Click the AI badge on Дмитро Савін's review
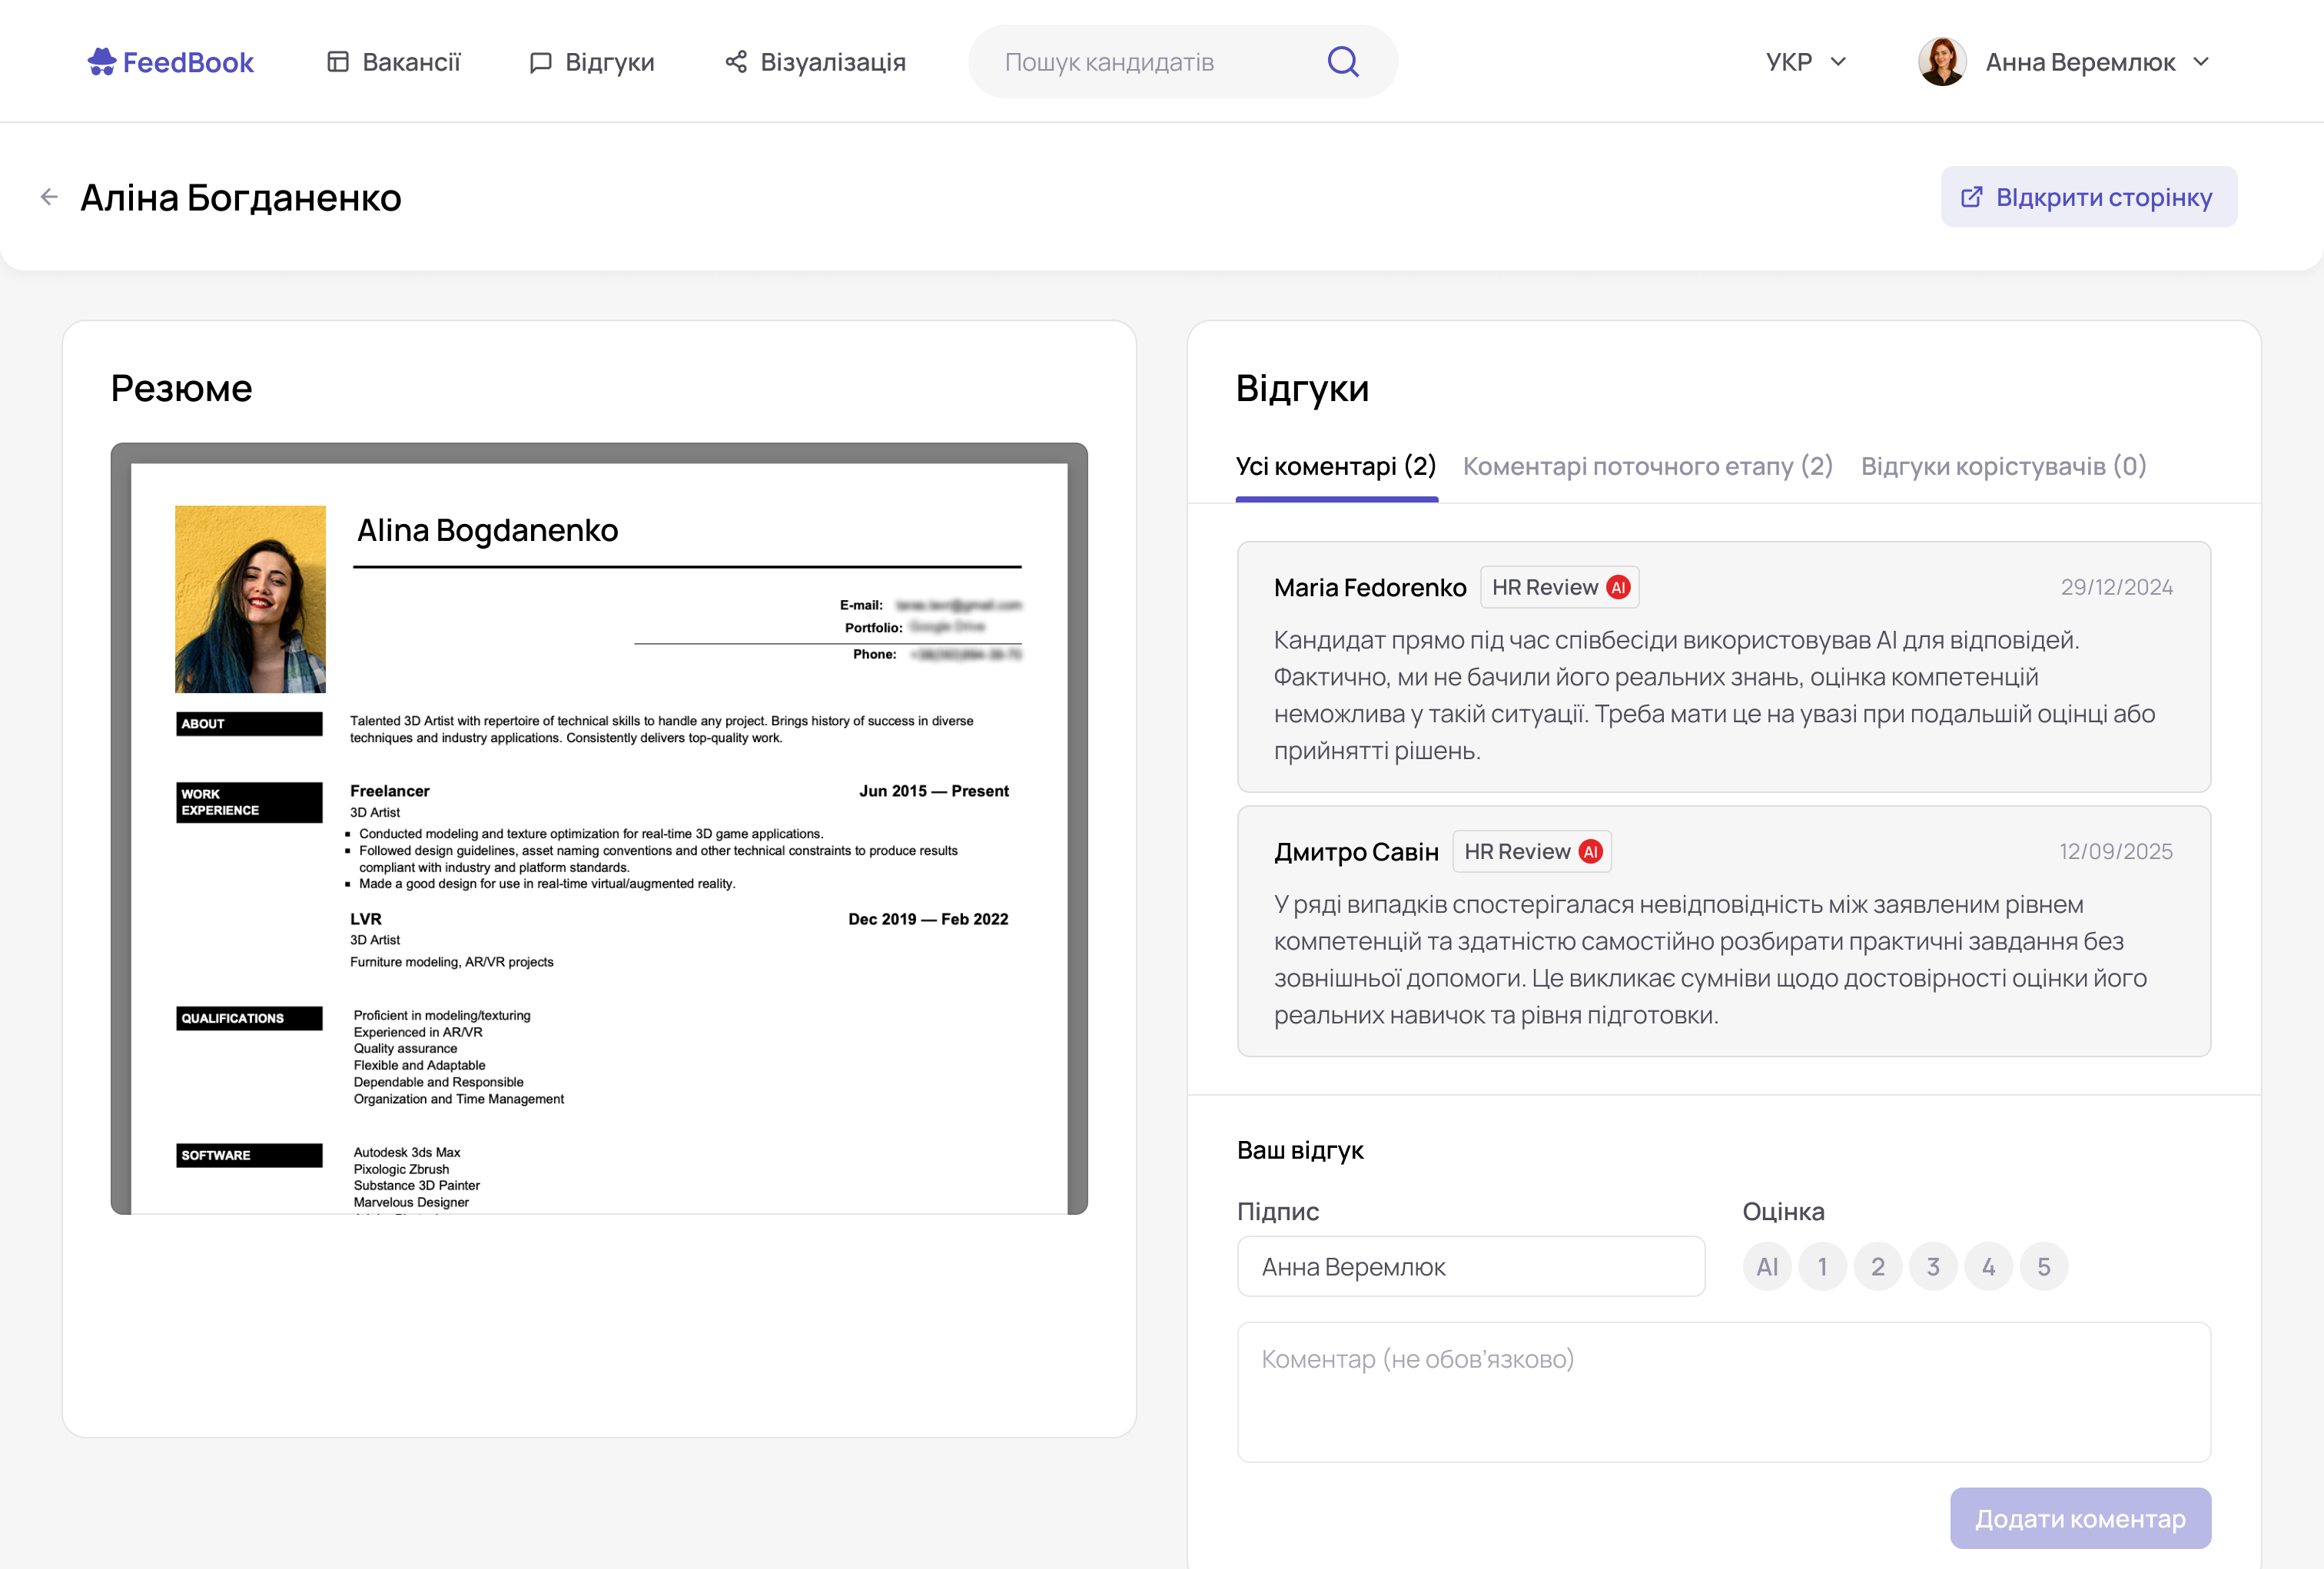 click(1591, 851)
